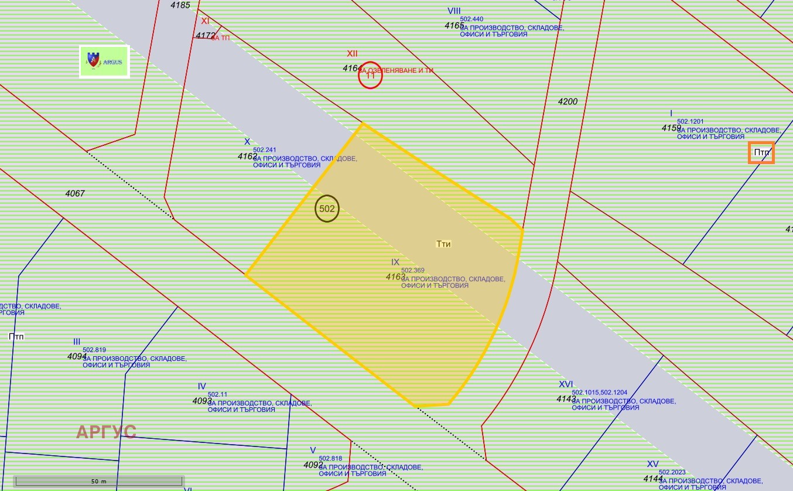Click the parcel label 502.369
Viewport: 793px width, 491px height.
(x=412, y=270)
